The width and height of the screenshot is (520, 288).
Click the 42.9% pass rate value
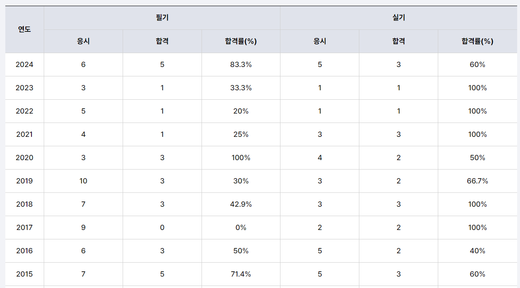tap(241, 204)
